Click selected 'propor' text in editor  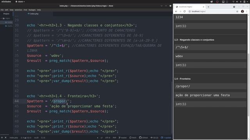coord(59,101)
